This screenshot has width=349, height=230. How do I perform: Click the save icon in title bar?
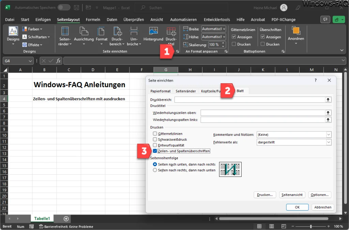(x=76, y=8)
